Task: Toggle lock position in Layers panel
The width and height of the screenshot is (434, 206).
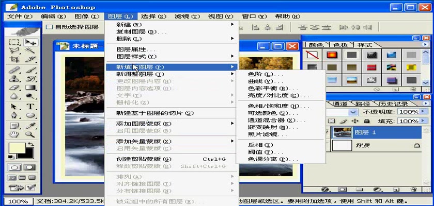Action: [355, 121]
